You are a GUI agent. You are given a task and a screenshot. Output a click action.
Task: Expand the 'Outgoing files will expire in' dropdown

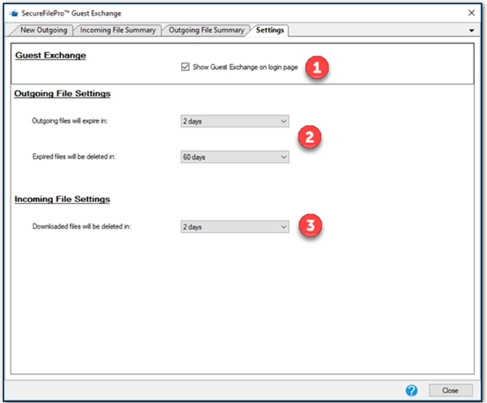(234, 121)
